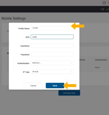Click the power icon in top bar
This screenshot has height=115, width=109.
tap(104, 3)
